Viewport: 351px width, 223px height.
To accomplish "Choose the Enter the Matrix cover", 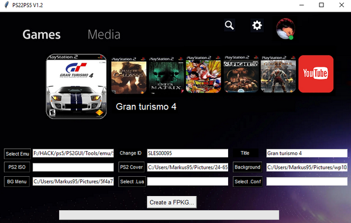I will point(166,76).
